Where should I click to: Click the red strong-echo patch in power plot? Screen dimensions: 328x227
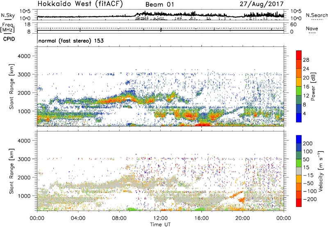(x=203, y=125)
